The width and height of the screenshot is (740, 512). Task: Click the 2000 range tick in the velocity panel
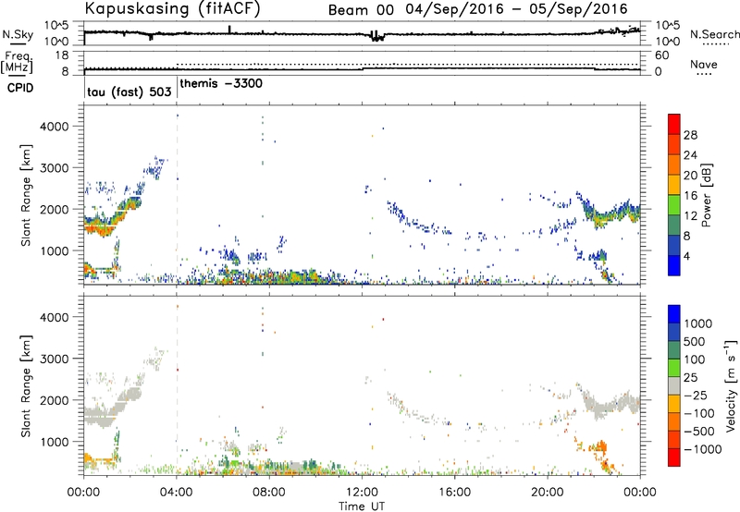54,400
